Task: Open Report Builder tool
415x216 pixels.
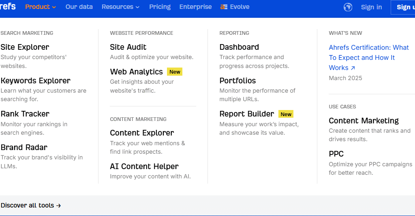Action: 247,114
